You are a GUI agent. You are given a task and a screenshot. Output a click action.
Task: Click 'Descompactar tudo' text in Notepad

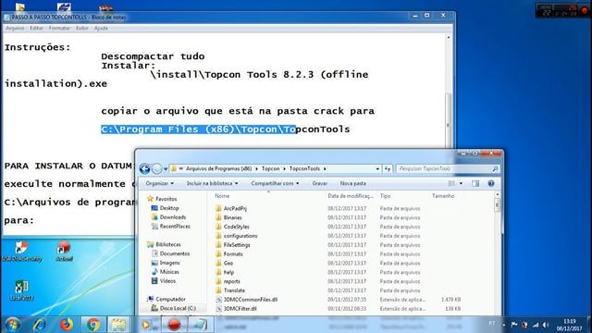[153, 56]
